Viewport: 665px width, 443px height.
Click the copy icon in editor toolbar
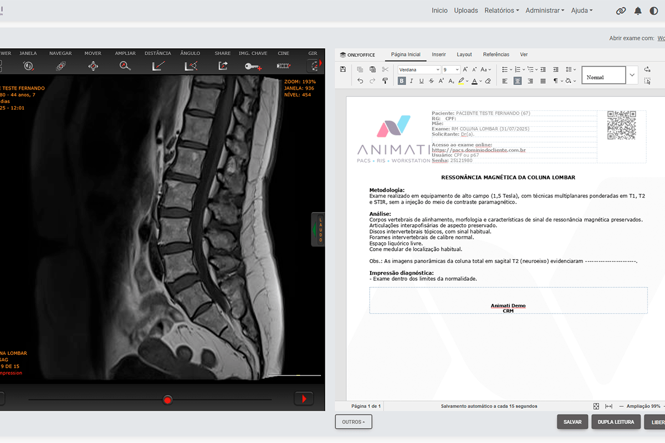click(x=360, y=69)
